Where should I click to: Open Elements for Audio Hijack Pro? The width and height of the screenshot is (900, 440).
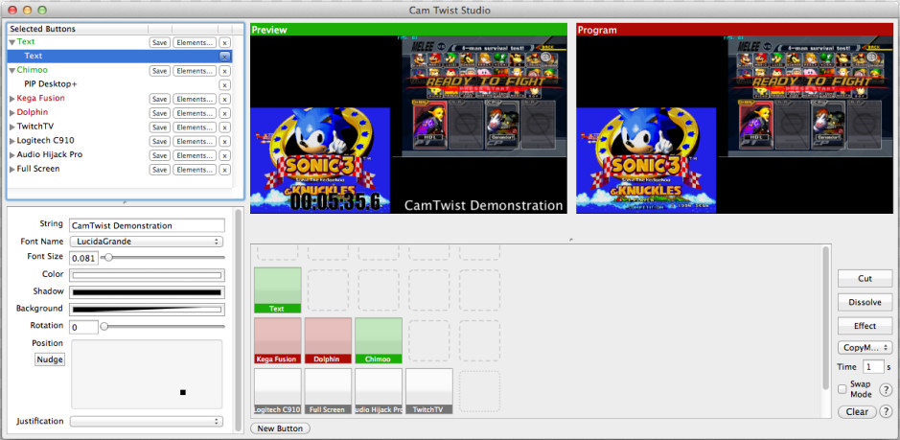click(x=195, y=155)
